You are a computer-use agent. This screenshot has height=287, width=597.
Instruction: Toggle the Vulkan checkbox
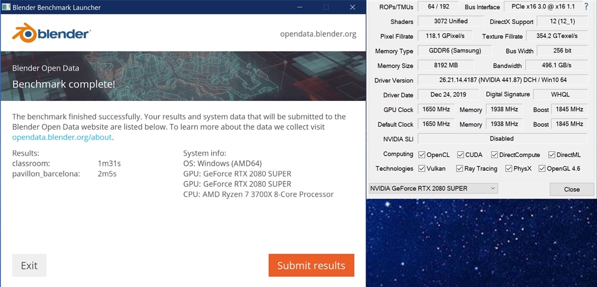[422, 169]
